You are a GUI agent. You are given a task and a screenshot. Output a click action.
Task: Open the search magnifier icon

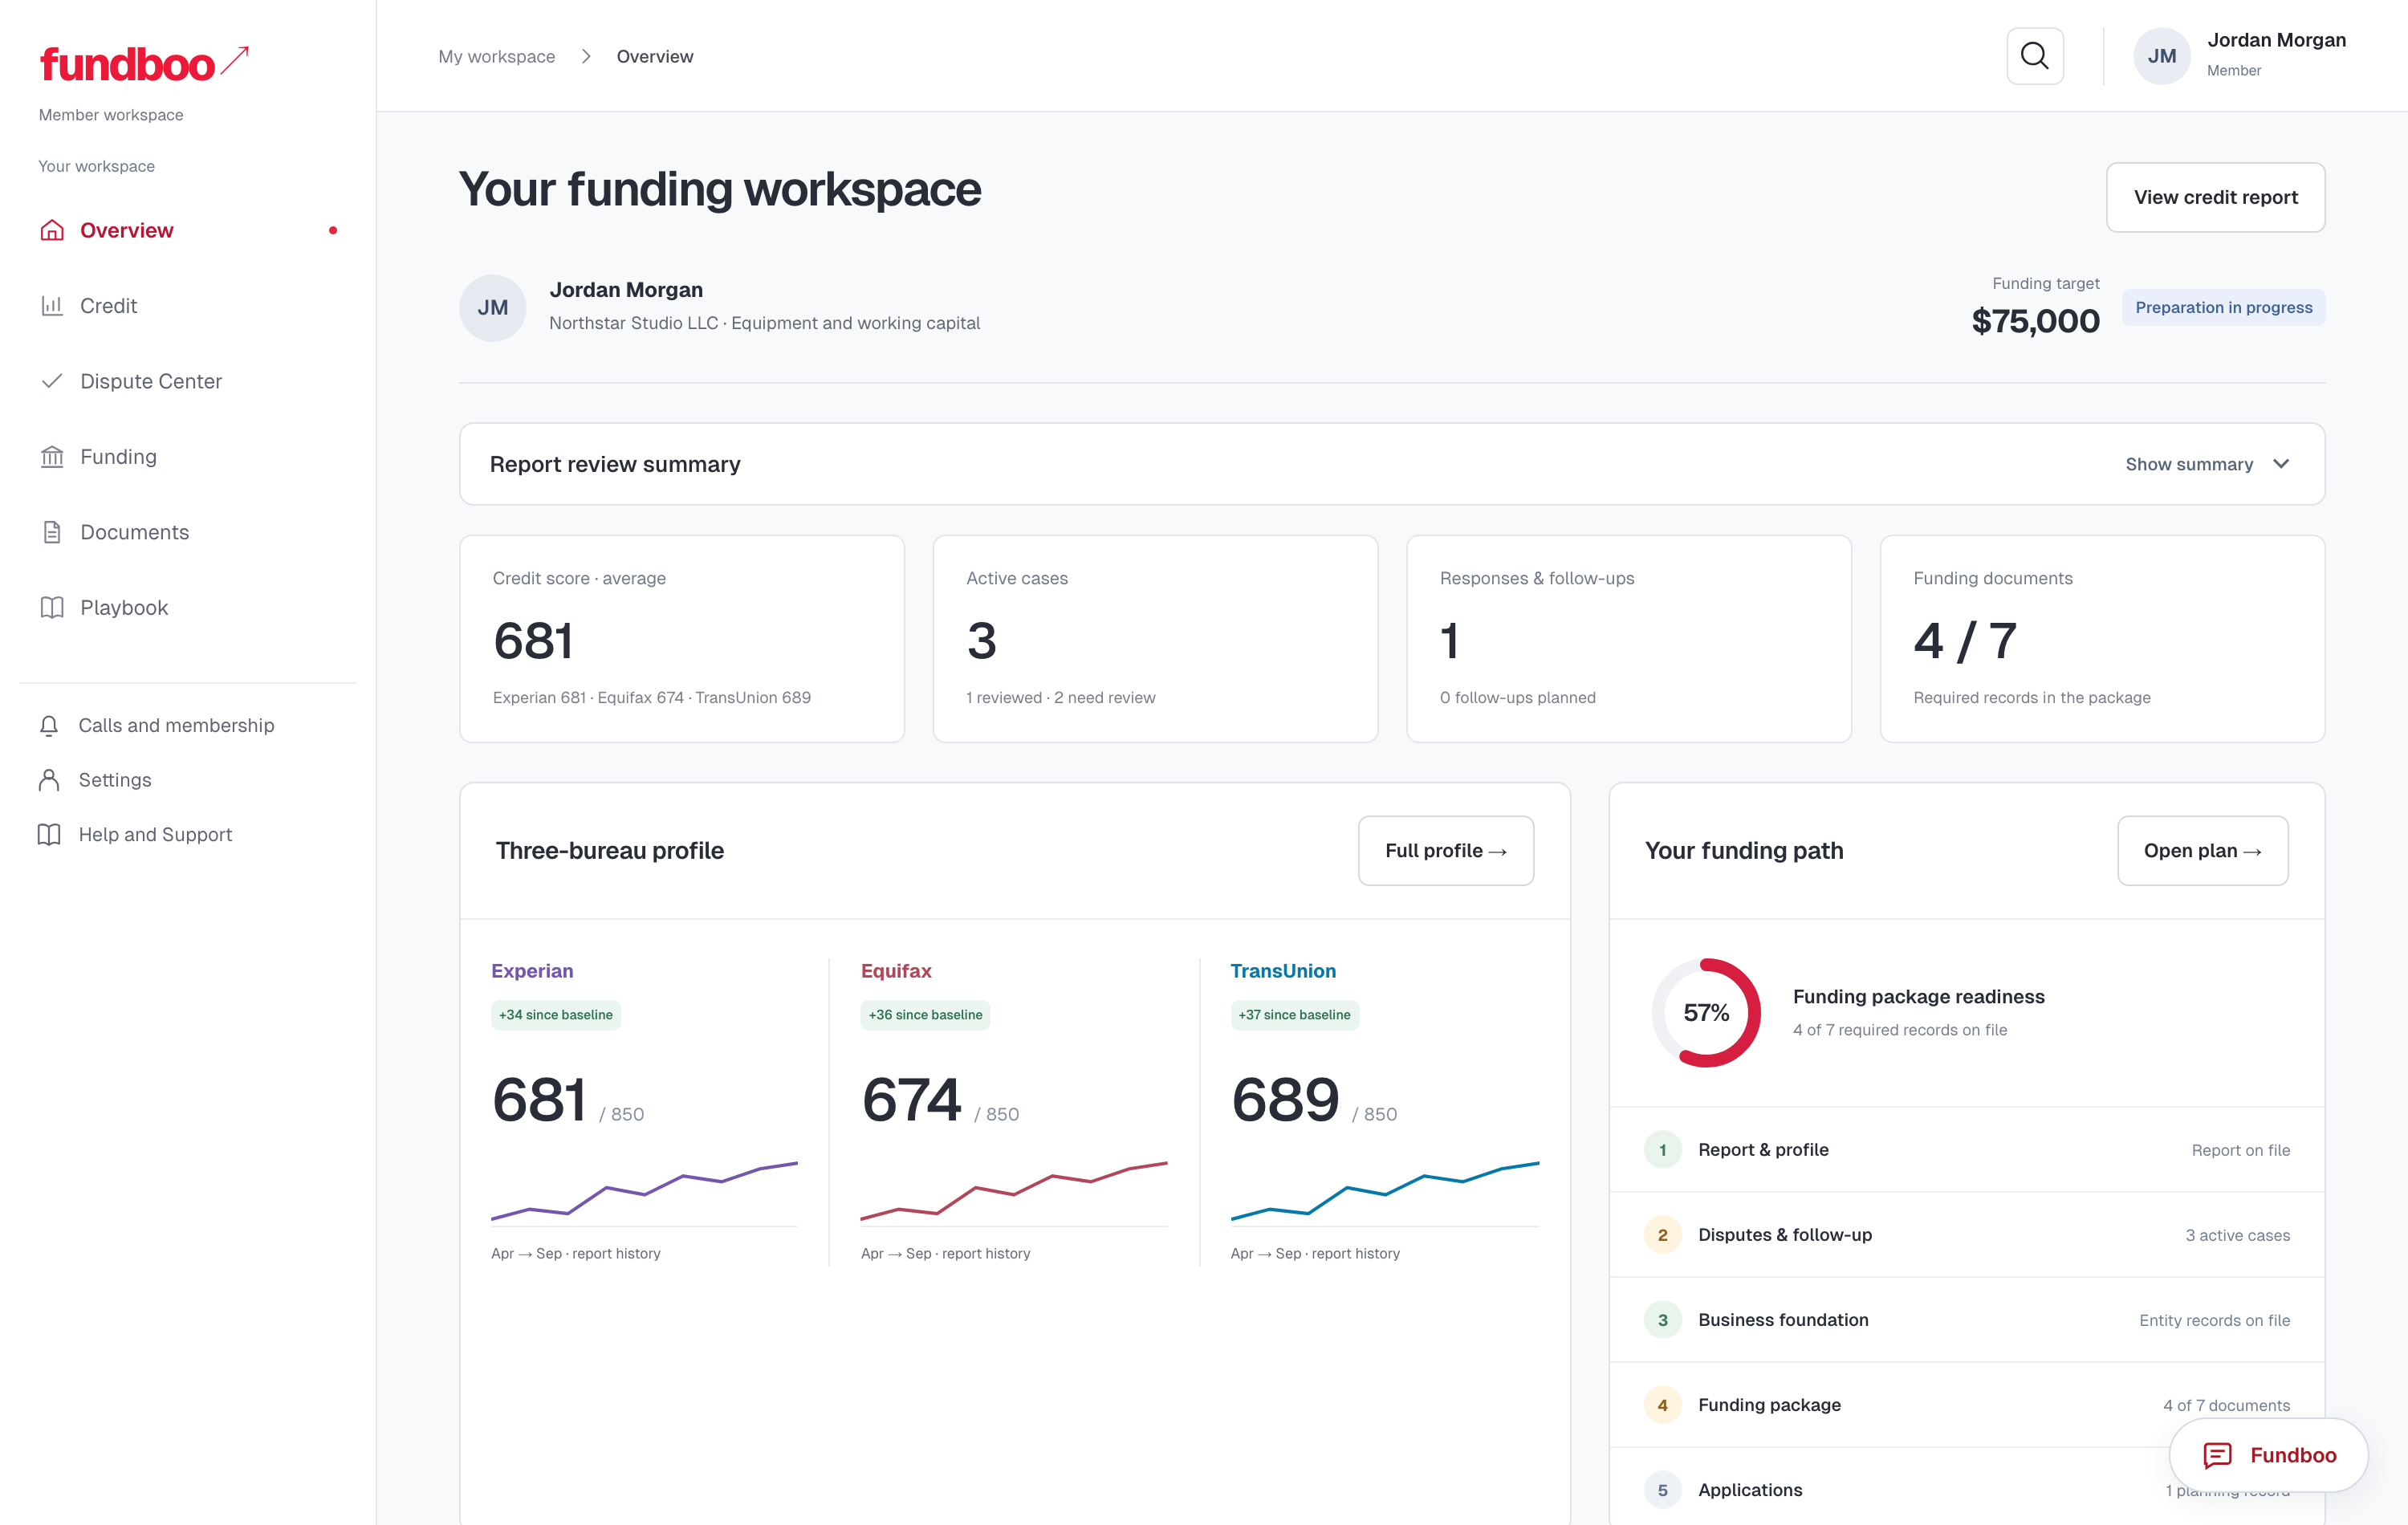pyautogui.click(x=2034, y=56)
